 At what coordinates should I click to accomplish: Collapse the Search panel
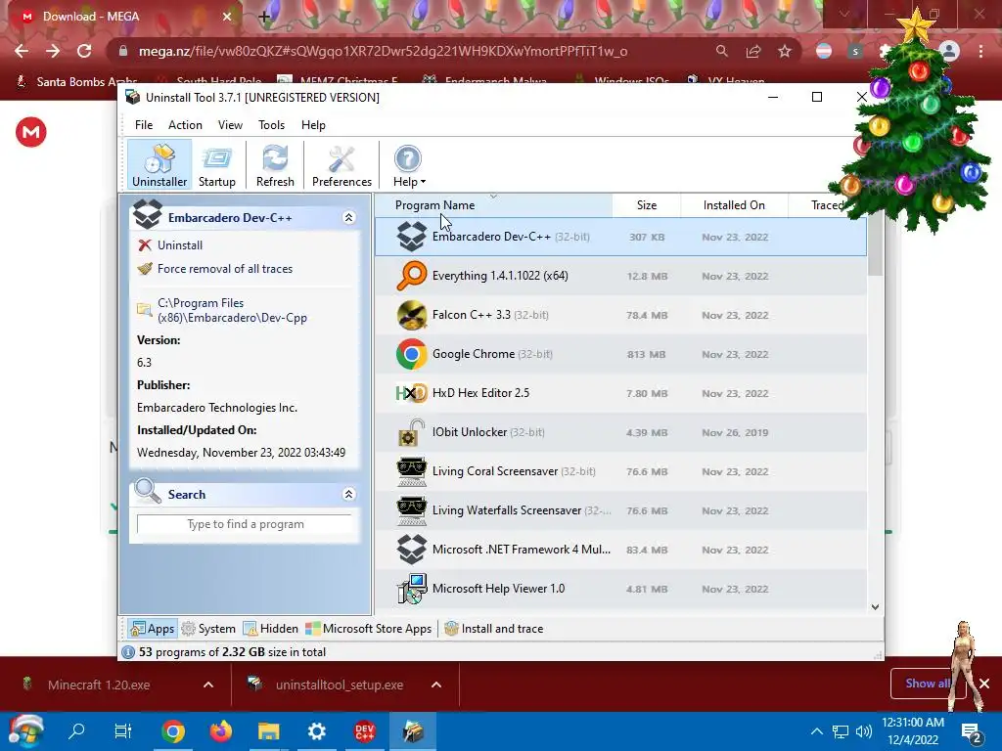(x=349, y=494)
